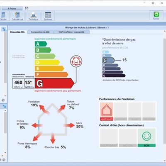Image resolution: width=166 pixels, height=166 pixels.
Task: Open the A Propos menu tab
Action: pos(12,8)
